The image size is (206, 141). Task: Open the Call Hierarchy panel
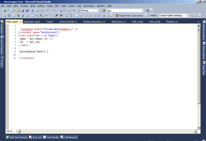pos(69,137)
